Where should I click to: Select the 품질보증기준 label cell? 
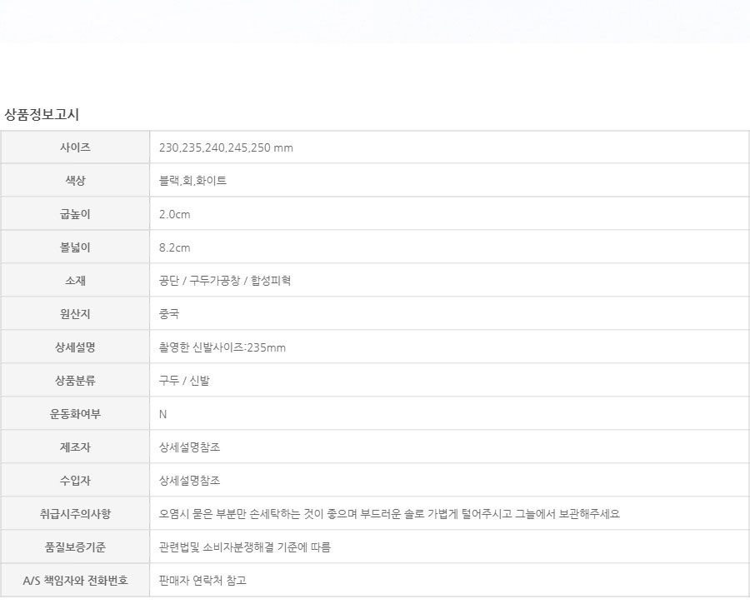click(x=75, y=547)
